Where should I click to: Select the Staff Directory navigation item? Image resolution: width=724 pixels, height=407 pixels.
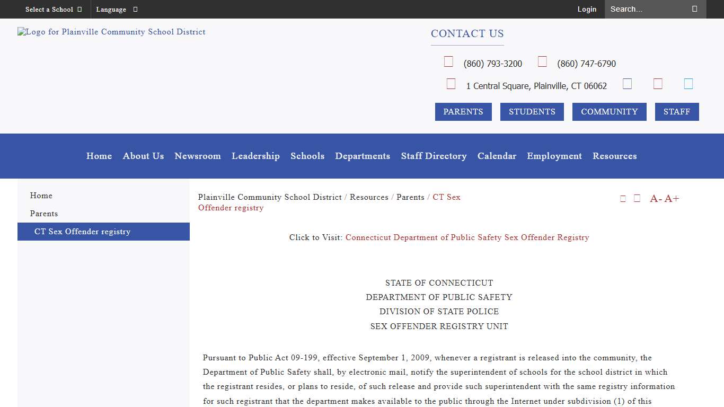434,156
